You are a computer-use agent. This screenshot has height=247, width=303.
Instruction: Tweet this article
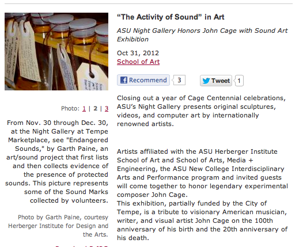[x=216, y=81]
